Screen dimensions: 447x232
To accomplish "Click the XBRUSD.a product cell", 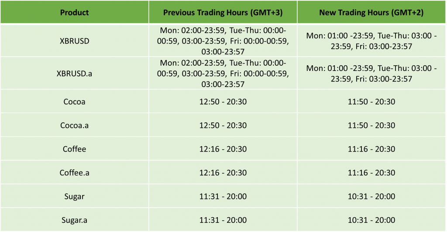I will click(x=74, y=73).
